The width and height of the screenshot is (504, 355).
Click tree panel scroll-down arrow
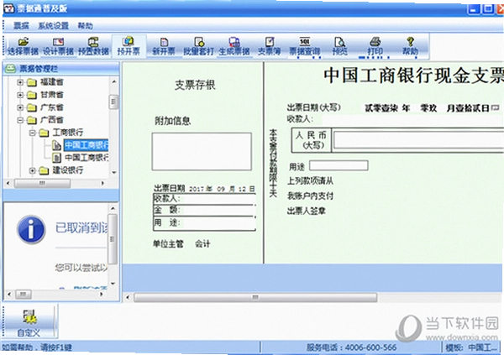[x=113, y=173]
